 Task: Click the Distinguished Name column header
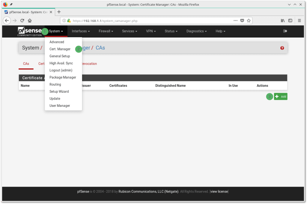coord(170,85)
